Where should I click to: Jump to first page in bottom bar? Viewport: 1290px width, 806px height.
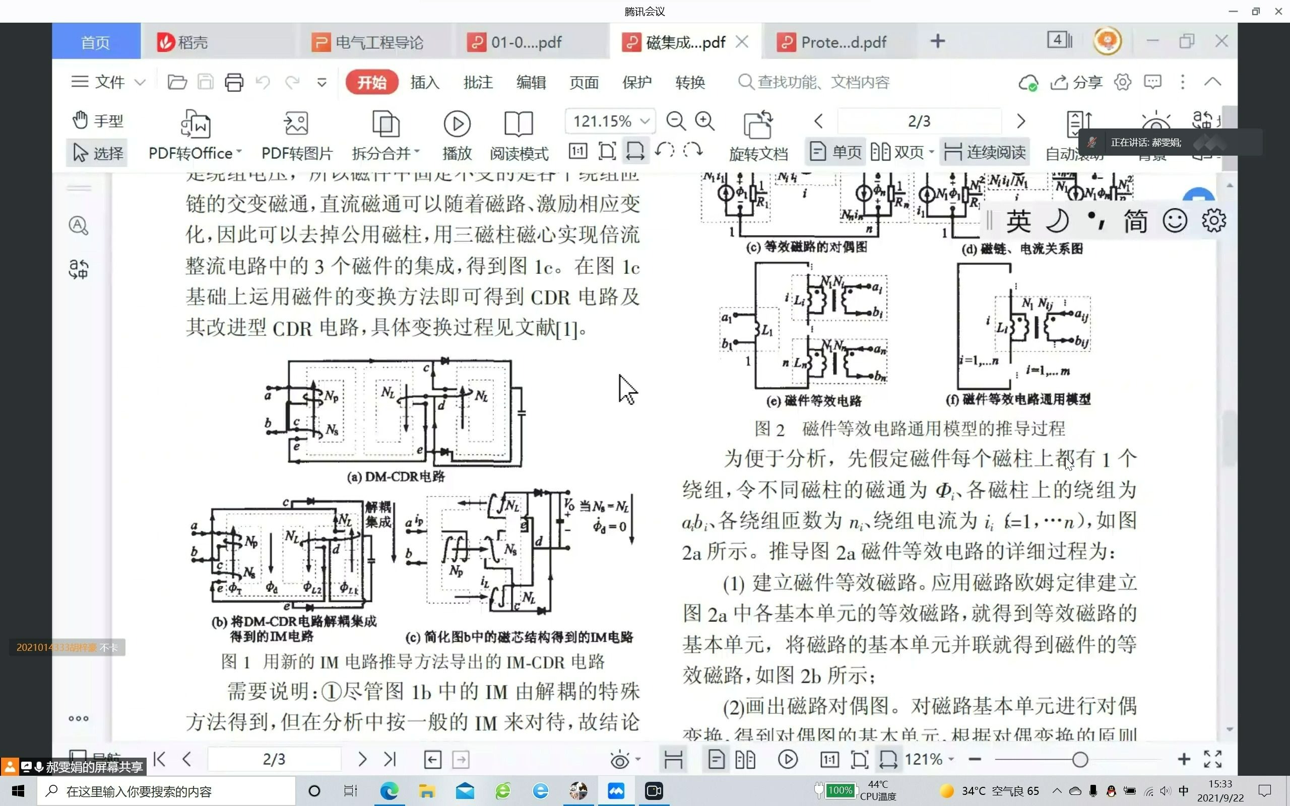pos(159,759)
